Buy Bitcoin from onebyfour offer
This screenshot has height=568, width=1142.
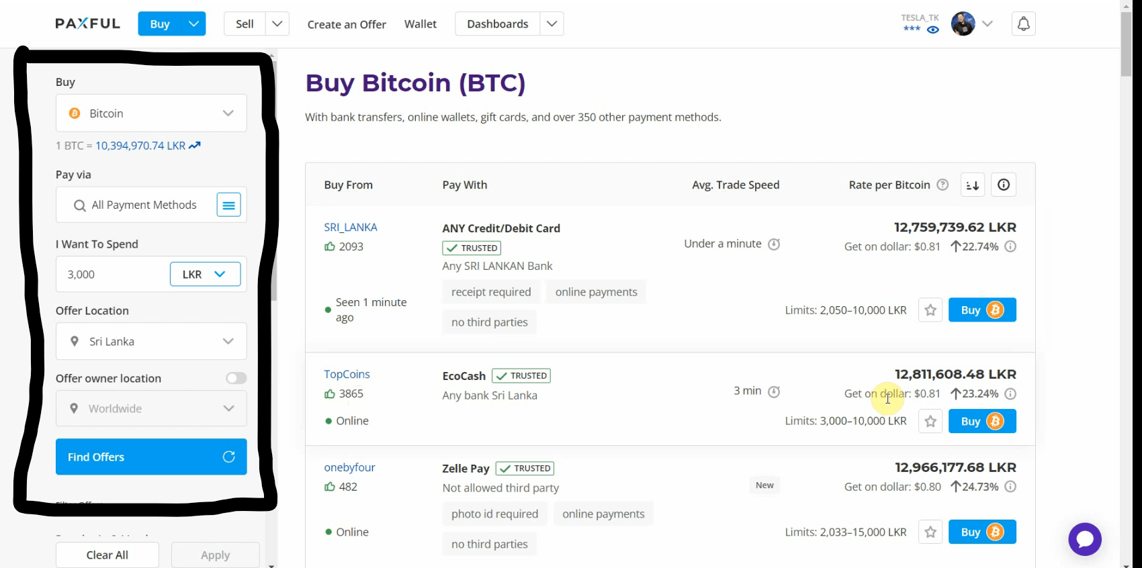982,532
